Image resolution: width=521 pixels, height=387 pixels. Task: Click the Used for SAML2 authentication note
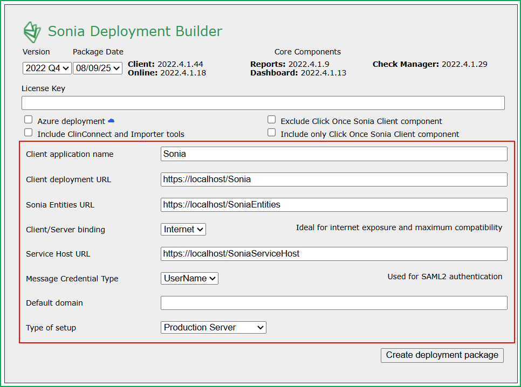point(445,277)
